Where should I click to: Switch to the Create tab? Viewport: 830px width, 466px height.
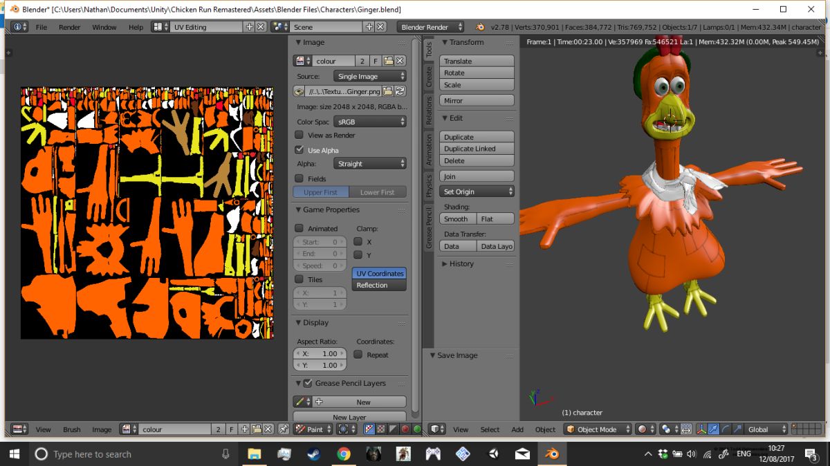tap(429, 77)
